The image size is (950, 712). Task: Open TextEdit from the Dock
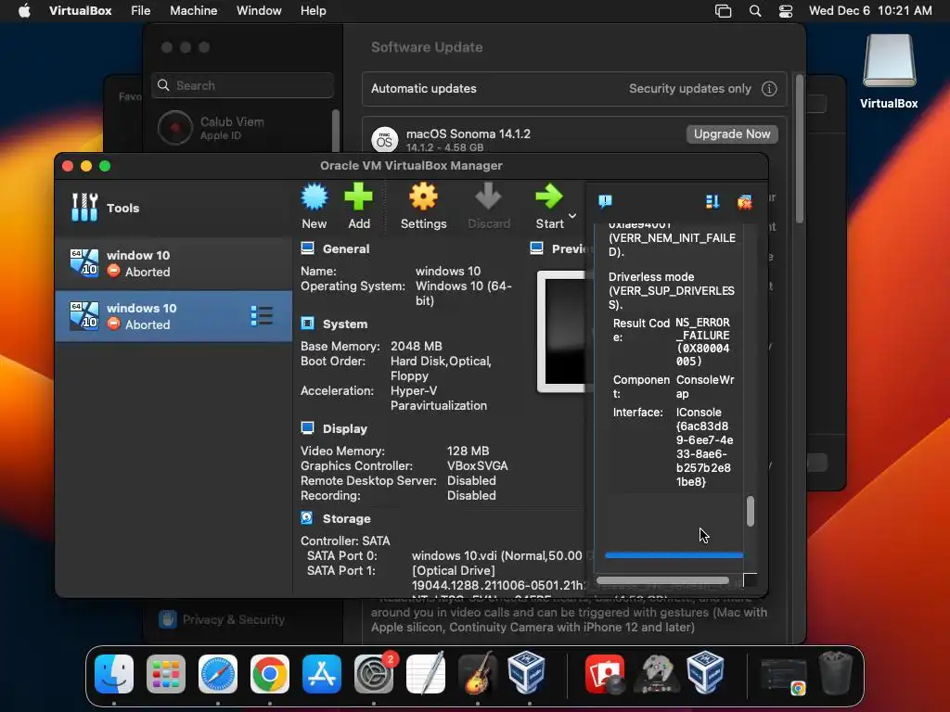[x=425, y=673]
